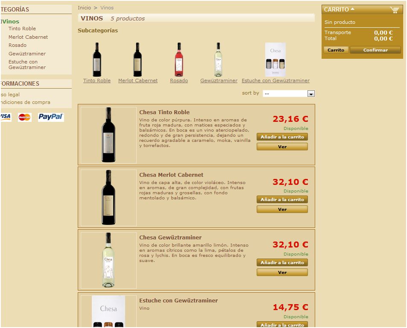The height and width of the screenshot is (328, 407).
Task: Click the CARRITO panel title
Action: pyautogui.click(x=337, y=9)
